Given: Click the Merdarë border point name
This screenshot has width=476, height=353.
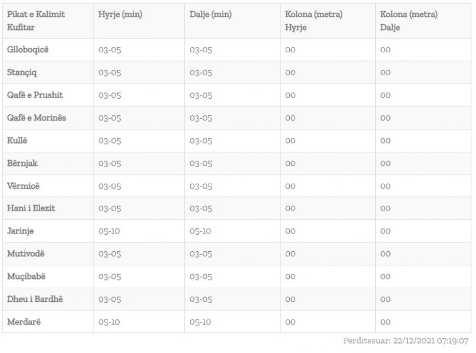Looking at the screenshot, I should 24,322.
